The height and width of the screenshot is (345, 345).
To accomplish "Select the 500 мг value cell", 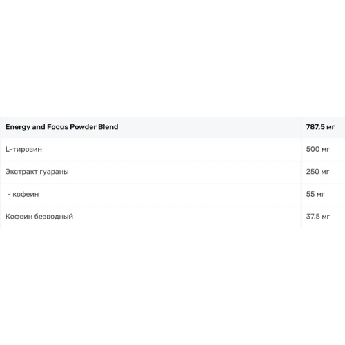I will click(317, 149).
